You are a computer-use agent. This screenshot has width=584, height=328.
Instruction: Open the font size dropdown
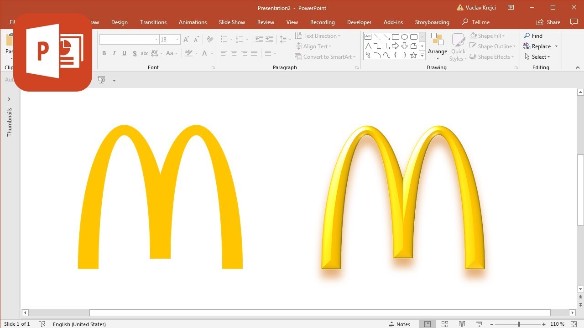click(177, 40)
